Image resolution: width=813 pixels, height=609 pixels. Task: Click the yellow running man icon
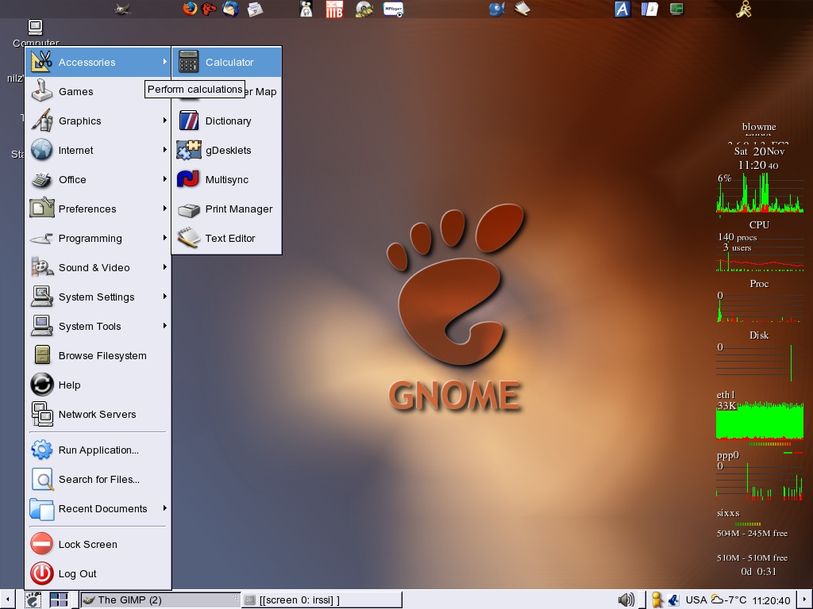[744, 9]
